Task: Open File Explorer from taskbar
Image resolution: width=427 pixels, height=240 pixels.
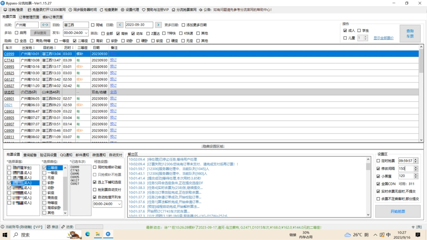Action: click(x=98, y=234)
